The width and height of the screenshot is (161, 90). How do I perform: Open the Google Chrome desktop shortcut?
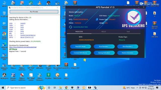click(4, 35)
